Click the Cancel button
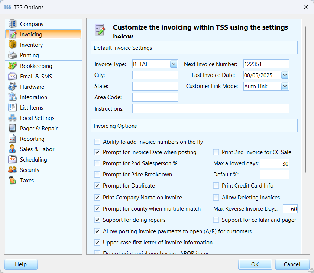 click(292, 264)
